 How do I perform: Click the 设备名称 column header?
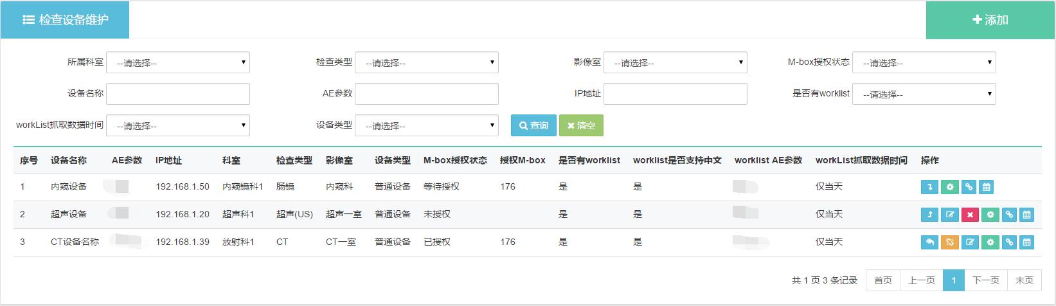pyautogui.click(x=69, y=160)
